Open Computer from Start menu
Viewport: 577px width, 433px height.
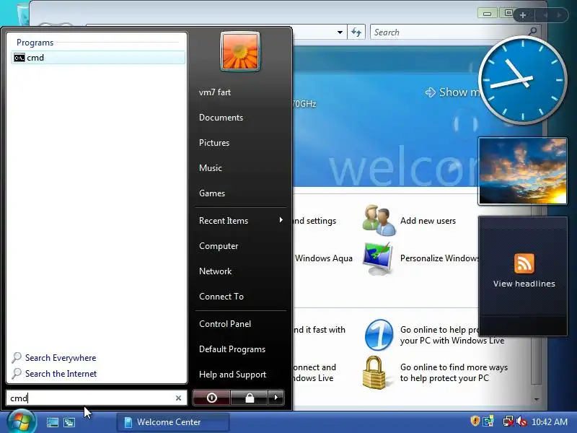[219, 246]
